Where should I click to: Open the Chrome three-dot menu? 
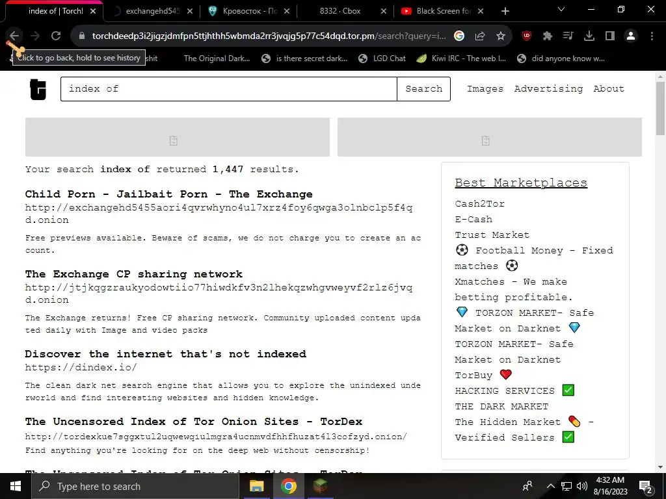[652, 36]
